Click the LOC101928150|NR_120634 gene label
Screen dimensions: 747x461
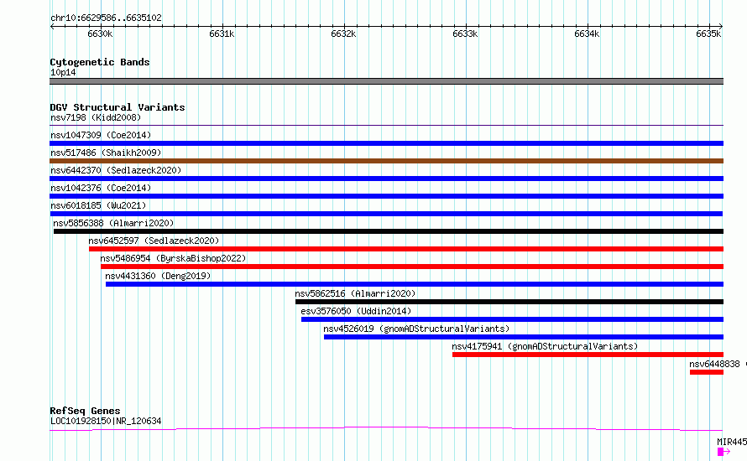(x=106, y=421)
